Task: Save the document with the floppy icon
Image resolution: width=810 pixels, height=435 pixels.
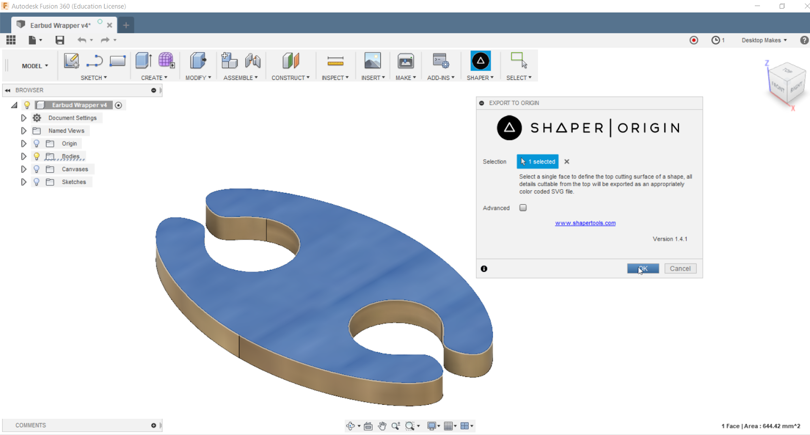Action: pos(60,40)
